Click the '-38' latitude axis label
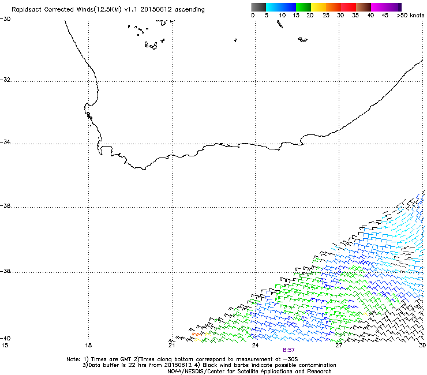 (5, 271)
